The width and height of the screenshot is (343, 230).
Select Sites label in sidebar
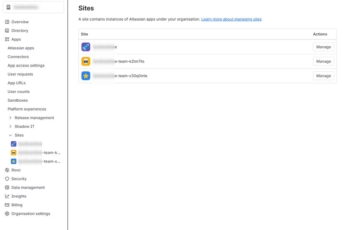point(19,135)
